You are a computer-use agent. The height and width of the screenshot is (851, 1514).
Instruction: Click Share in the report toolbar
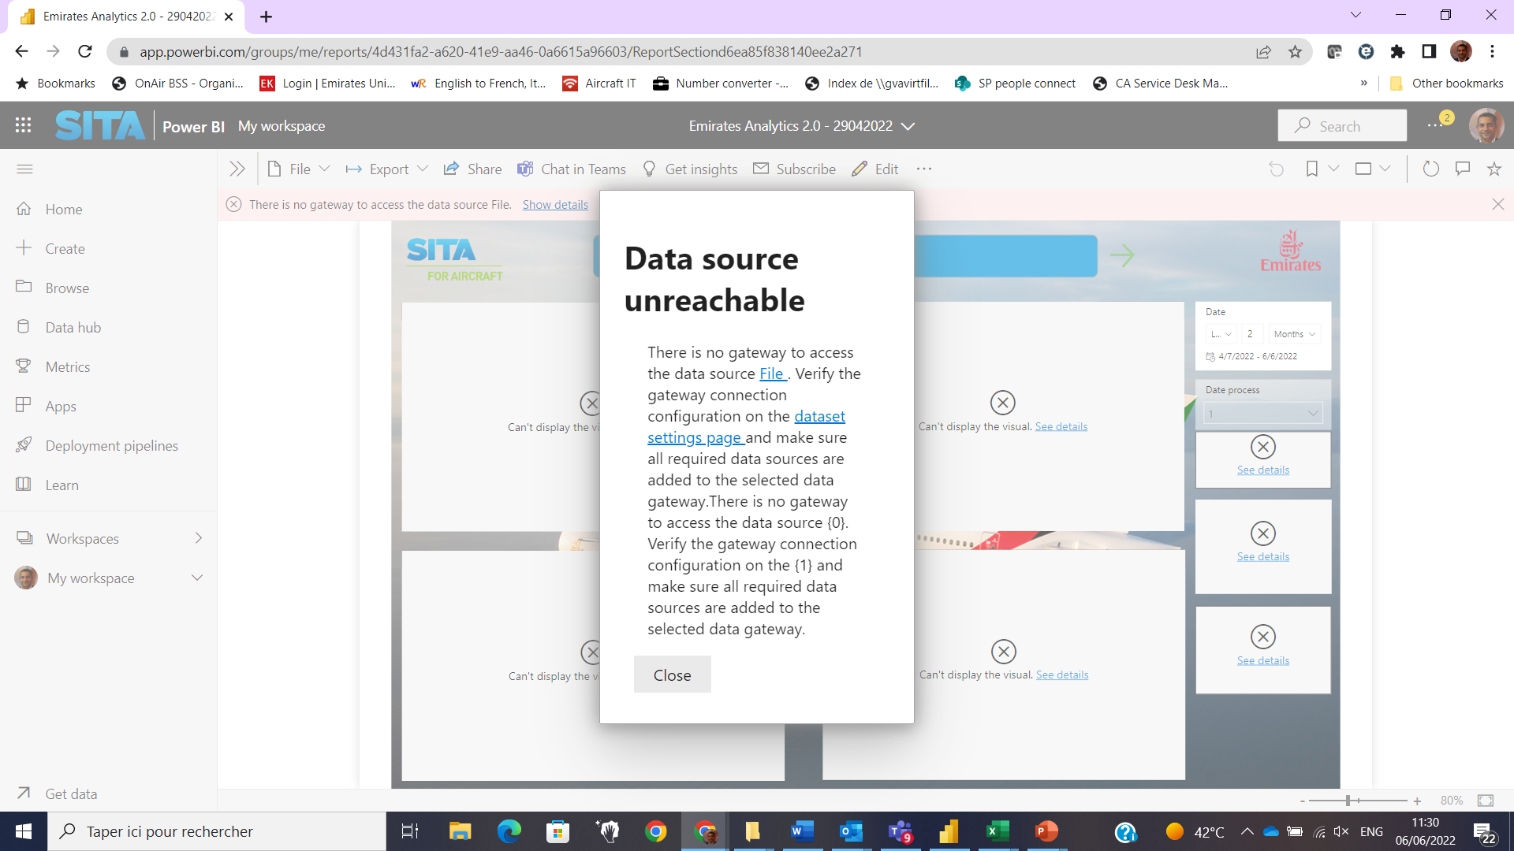point(473,169)
